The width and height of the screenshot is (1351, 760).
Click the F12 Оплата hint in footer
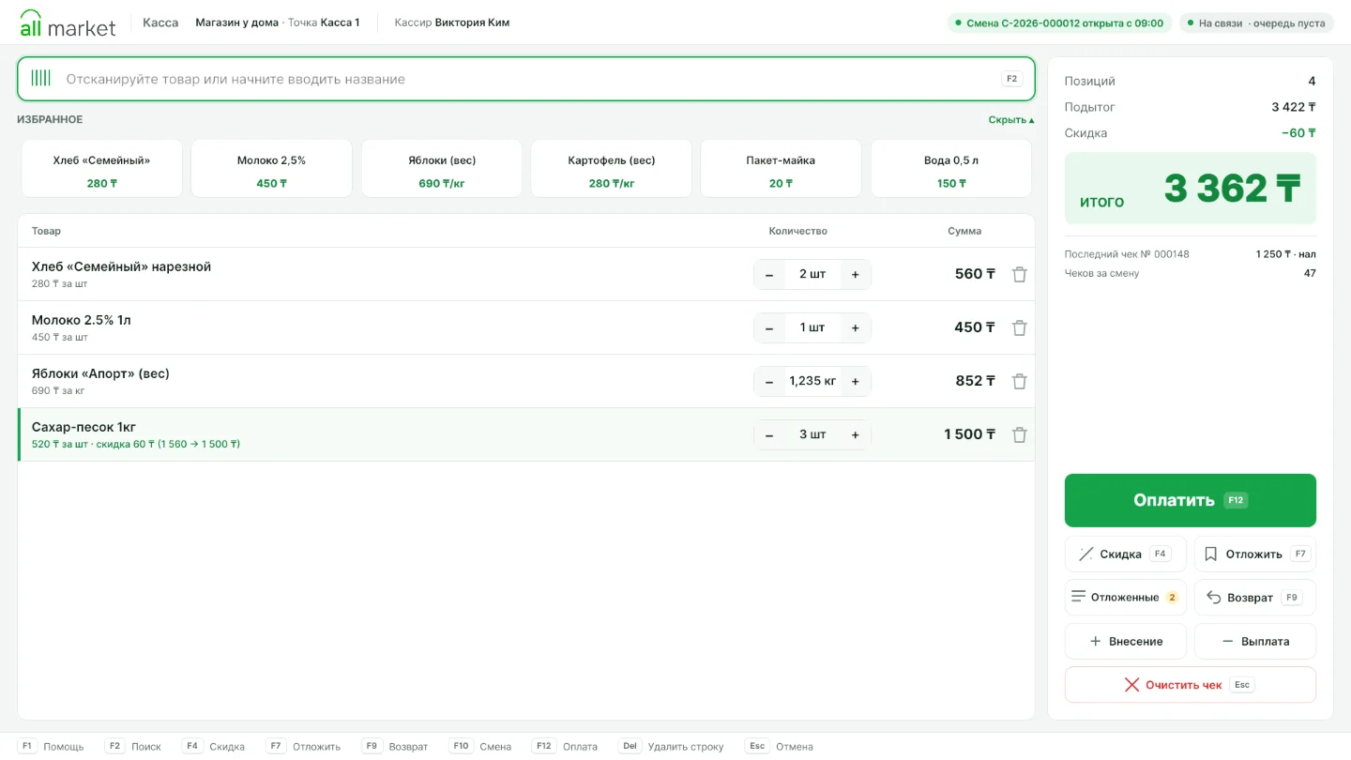[565, 747]
